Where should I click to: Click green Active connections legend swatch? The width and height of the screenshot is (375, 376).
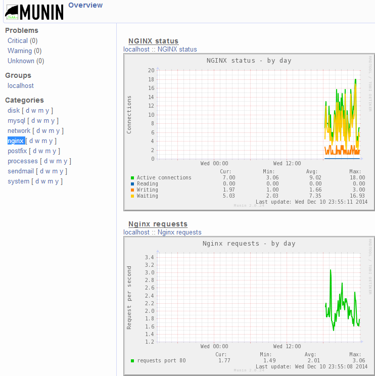(132, 178)
